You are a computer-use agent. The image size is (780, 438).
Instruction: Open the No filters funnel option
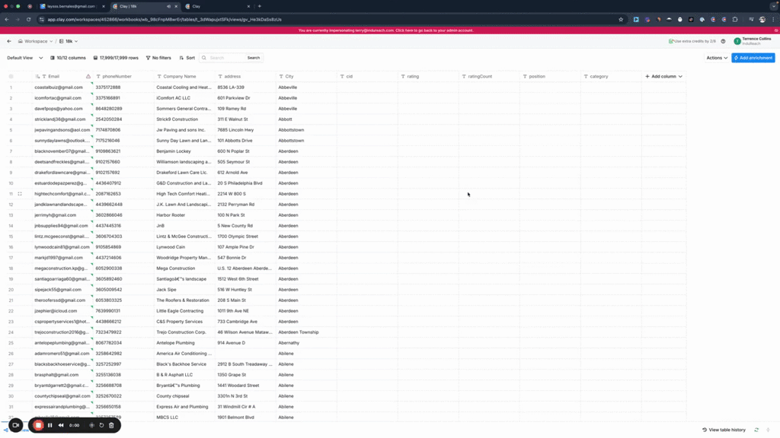(x=158, y=58)
